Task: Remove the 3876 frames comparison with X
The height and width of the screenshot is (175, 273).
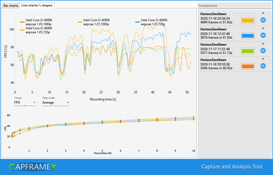Action: pos(263,28)
